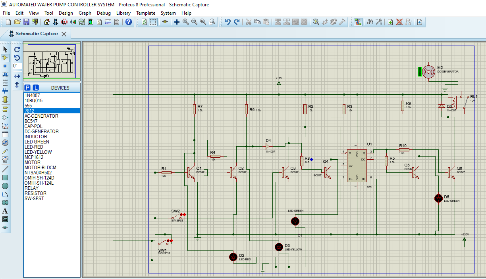486x279 pixels.
Task: Select the Component mode tool
Action: [x=5, y=57]
